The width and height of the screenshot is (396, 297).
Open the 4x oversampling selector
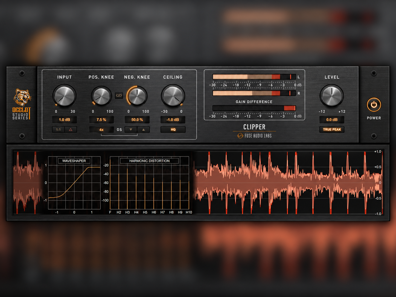pyautogui.click(x=101, y=130)
